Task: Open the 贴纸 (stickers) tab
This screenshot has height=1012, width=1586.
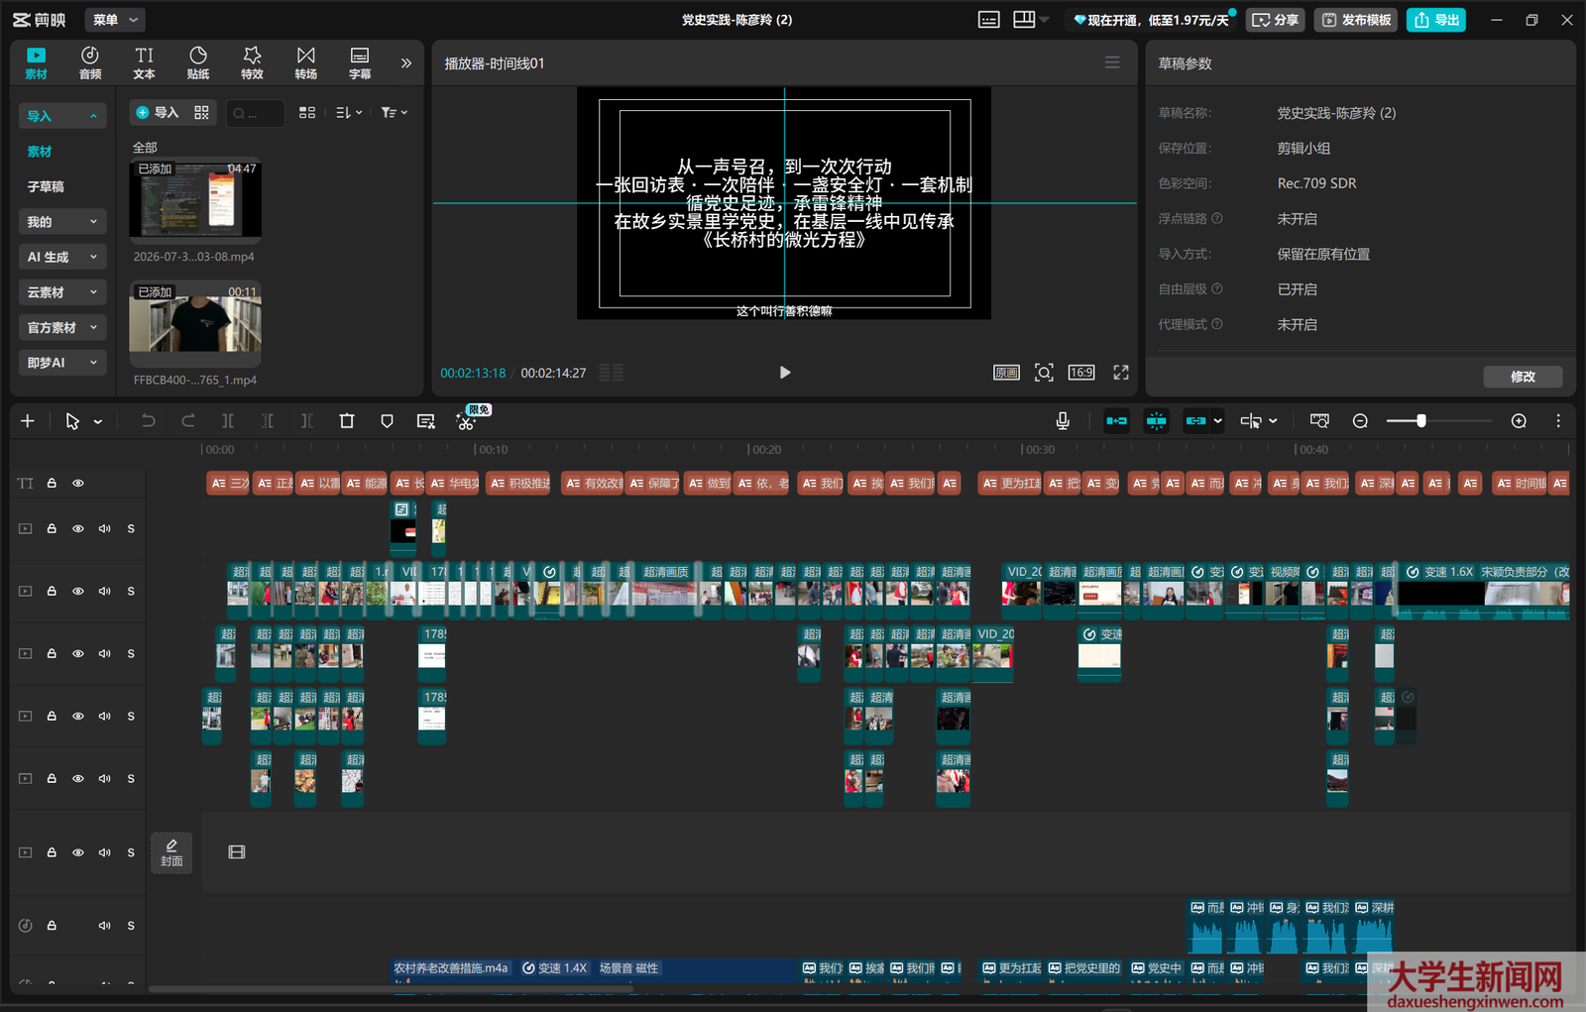Action: [x=198, y=62]
